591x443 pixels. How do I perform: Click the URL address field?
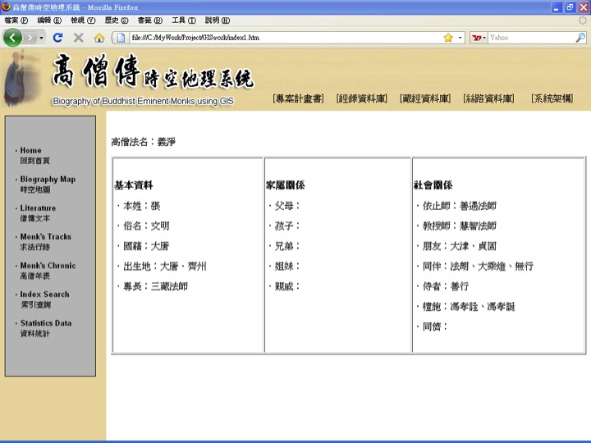(285, 38)
